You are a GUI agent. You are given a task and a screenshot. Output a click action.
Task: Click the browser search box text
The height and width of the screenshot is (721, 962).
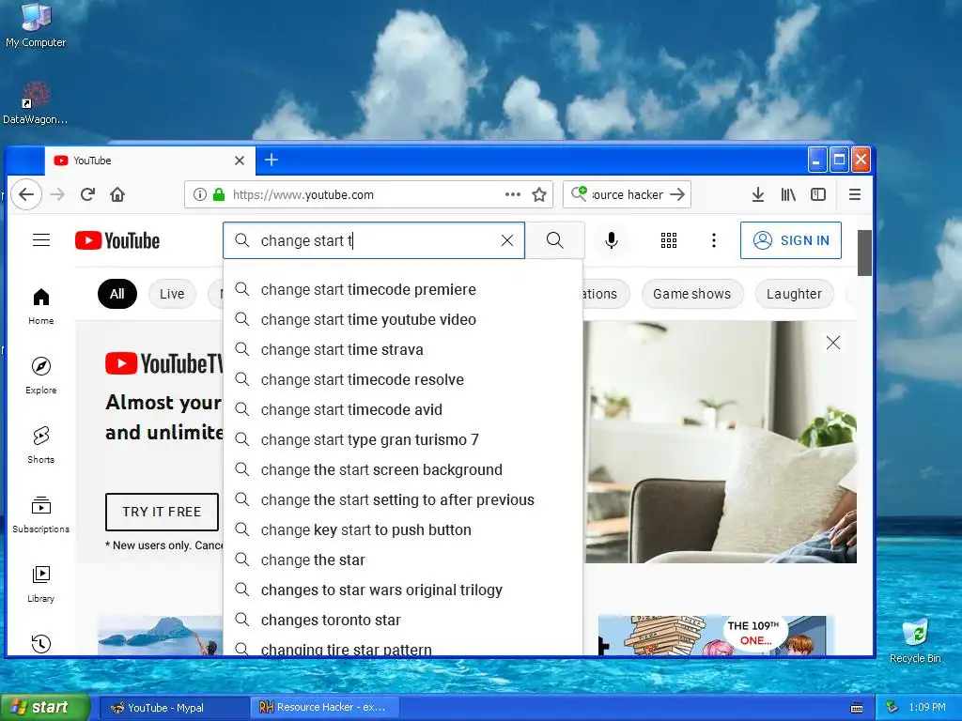(x=627, y=195)
